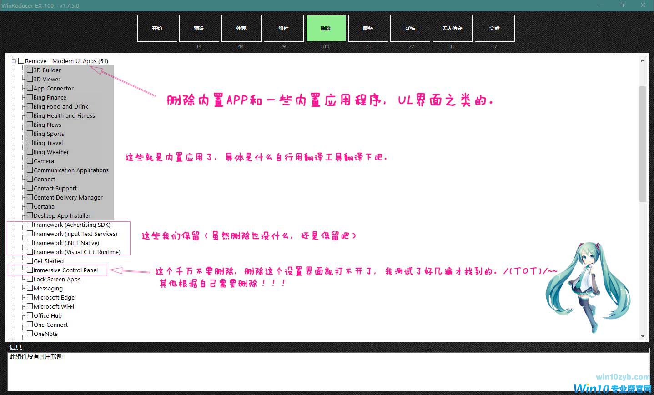Switch to the 预设 tab

(x=199, y=28)
